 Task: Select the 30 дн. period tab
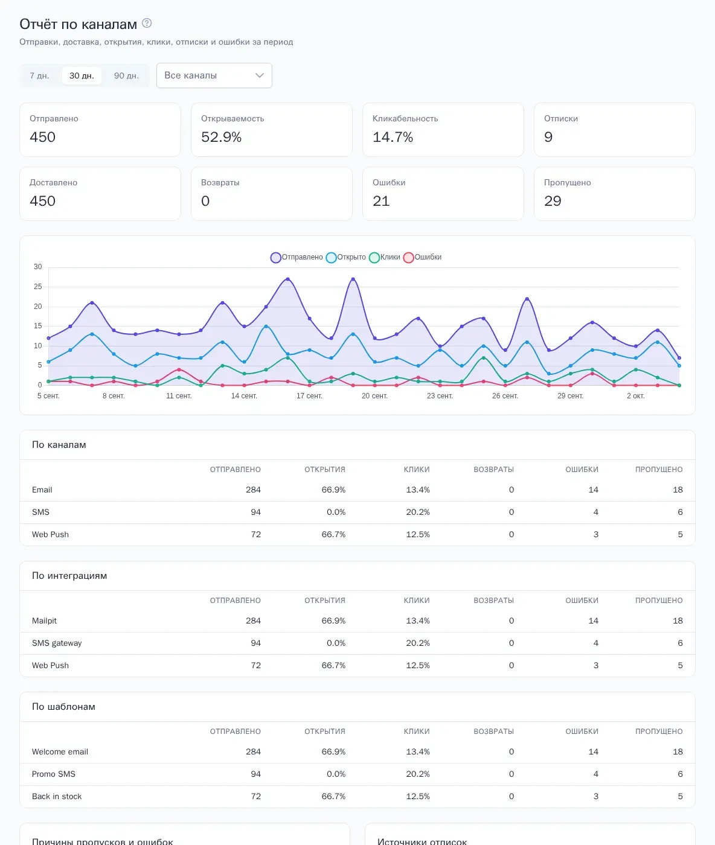(x=82, y=75)
